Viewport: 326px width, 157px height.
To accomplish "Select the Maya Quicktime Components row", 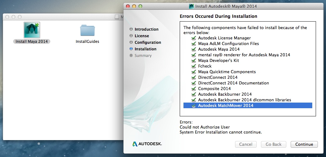I will click(248, 72).
